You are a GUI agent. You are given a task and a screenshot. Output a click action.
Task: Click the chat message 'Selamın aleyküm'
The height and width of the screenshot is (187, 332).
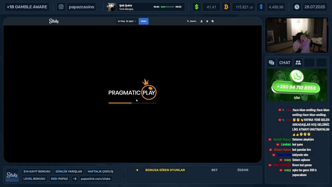pyautogui.click(x=303, y=139)
